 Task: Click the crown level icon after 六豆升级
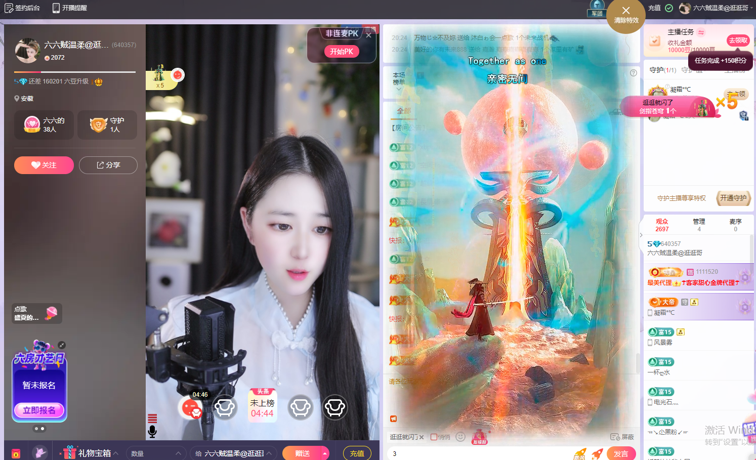click(99, 81)
